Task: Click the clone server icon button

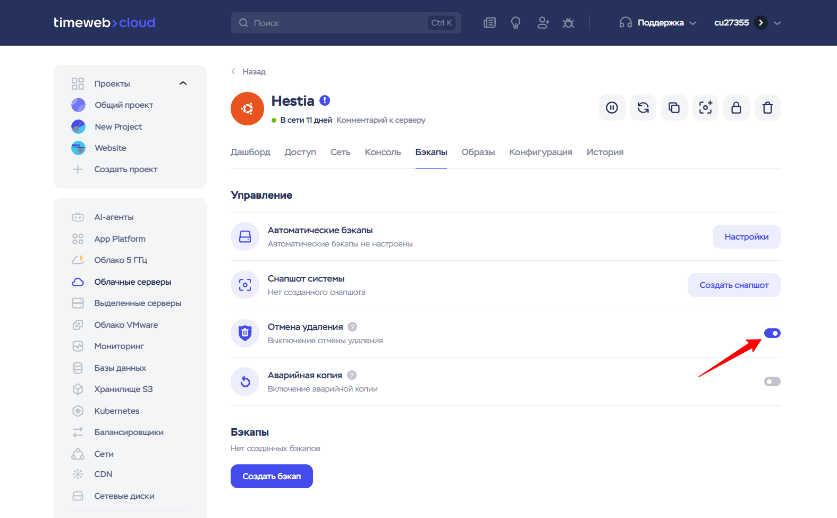Action: (x=674, y=108)
